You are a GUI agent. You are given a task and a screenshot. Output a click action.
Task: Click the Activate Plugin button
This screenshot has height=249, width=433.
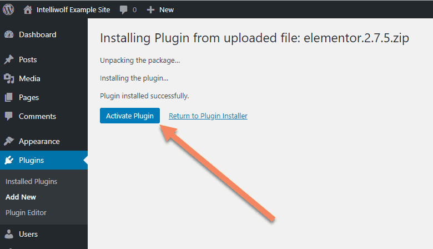[x=130, y=116]
